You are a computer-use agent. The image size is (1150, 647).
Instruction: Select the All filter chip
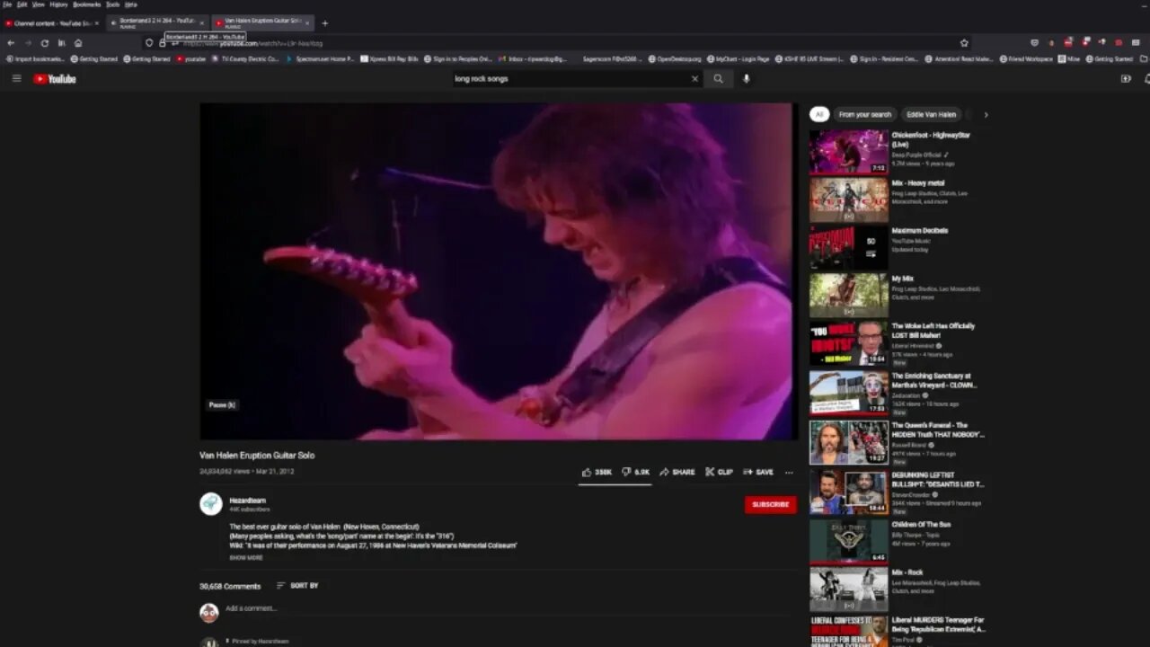818,114
